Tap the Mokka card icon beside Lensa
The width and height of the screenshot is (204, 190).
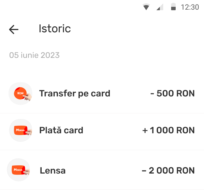tap(19, 170)
